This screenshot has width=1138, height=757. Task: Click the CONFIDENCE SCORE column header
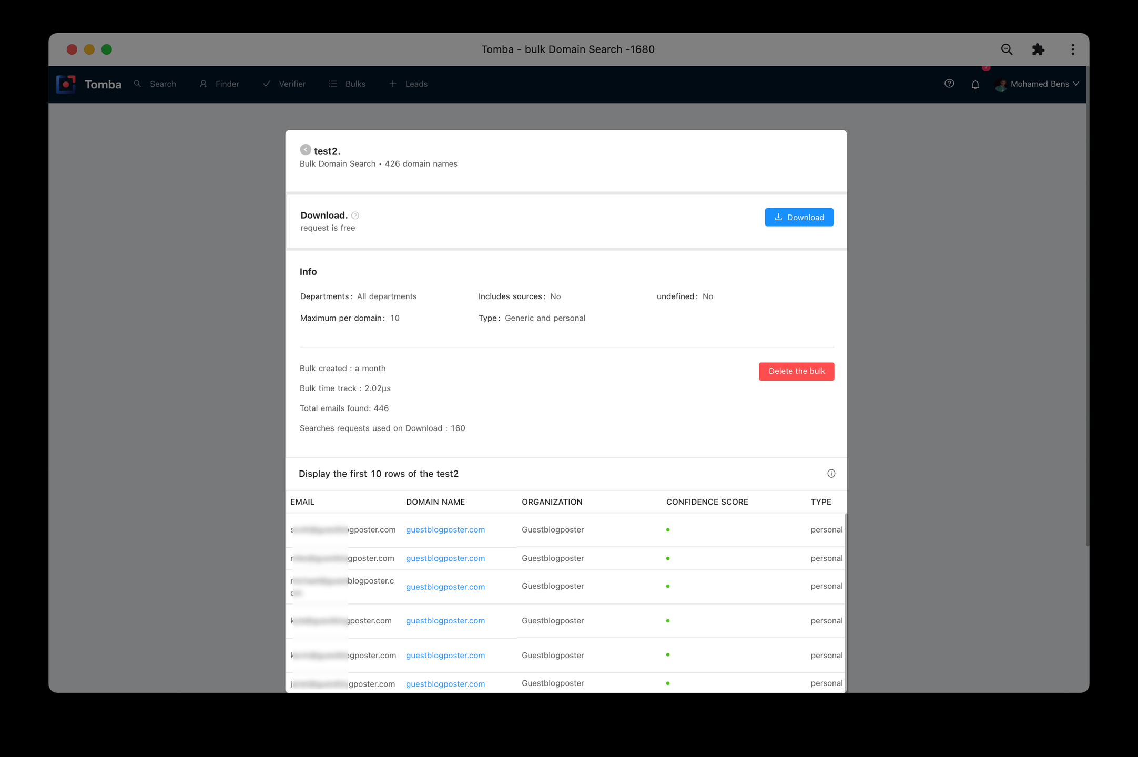click(707, 502)
